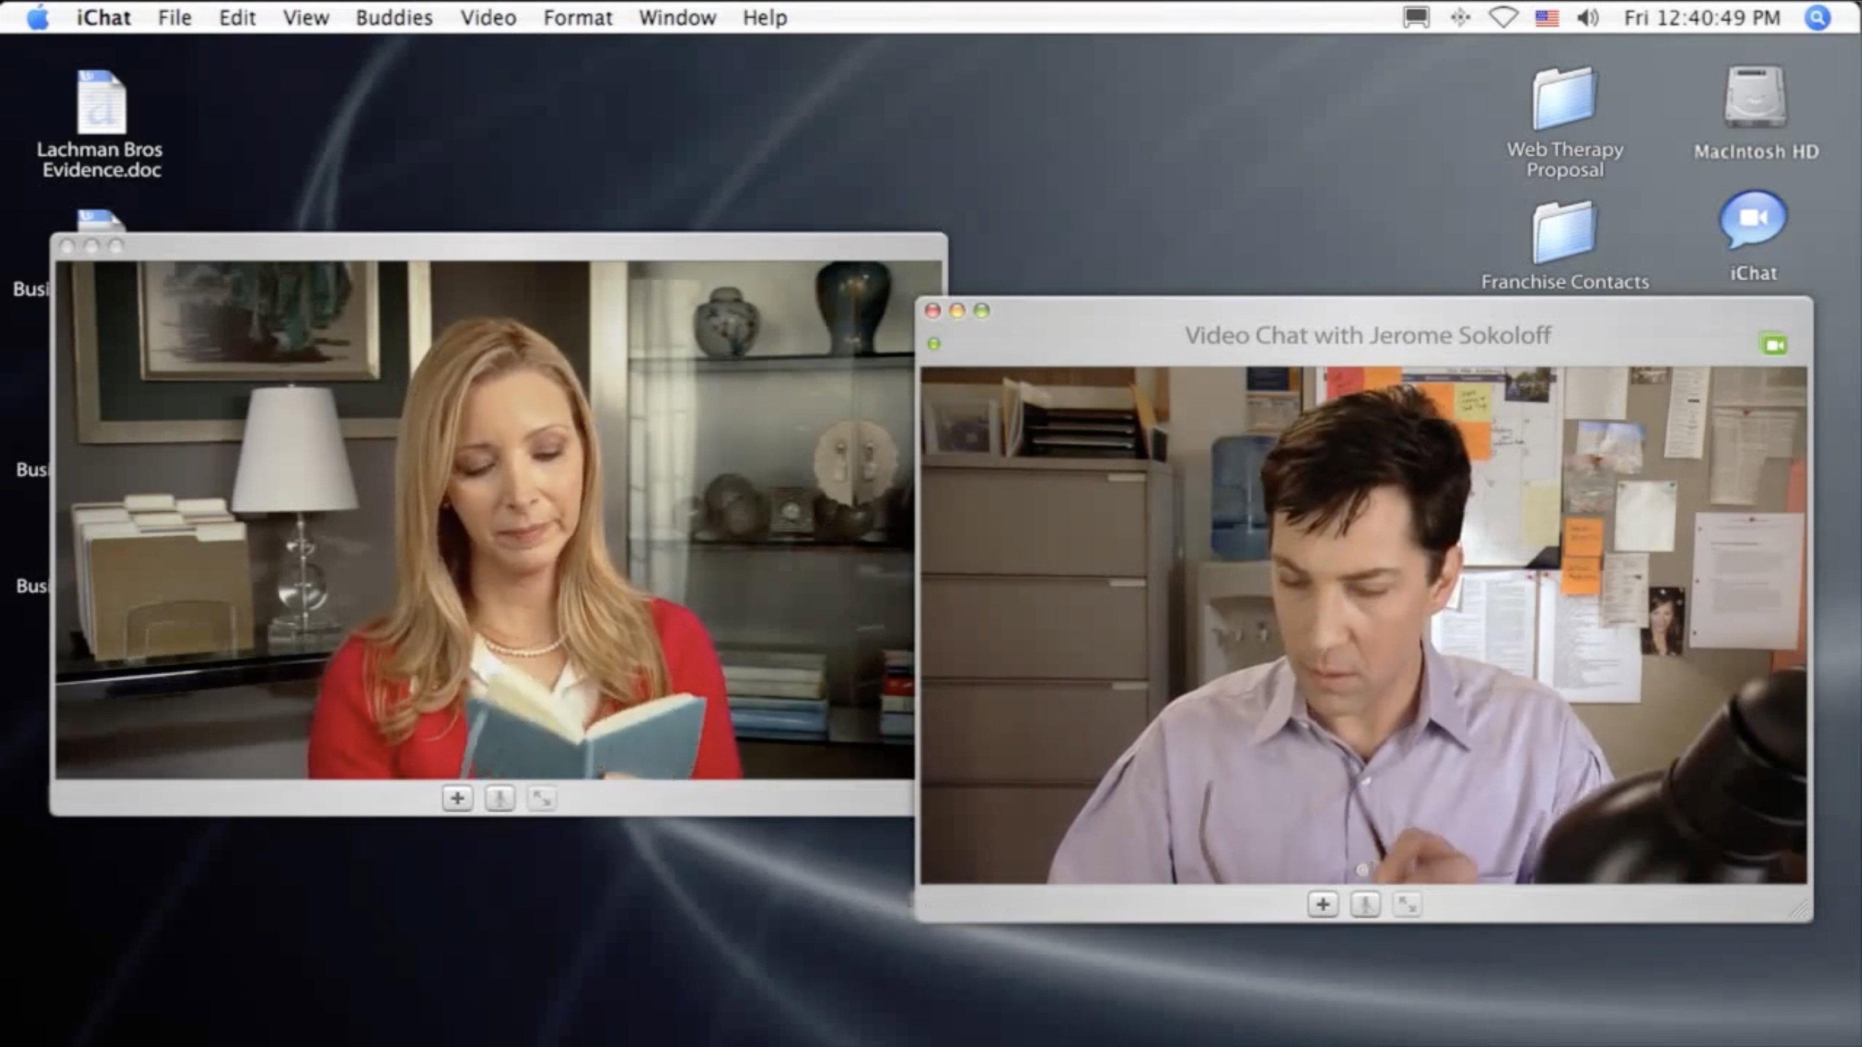This screenshot has height=1047, width=1862.
Task: Select the Macintosh HD drive icon
Action: click(1756, 112)
